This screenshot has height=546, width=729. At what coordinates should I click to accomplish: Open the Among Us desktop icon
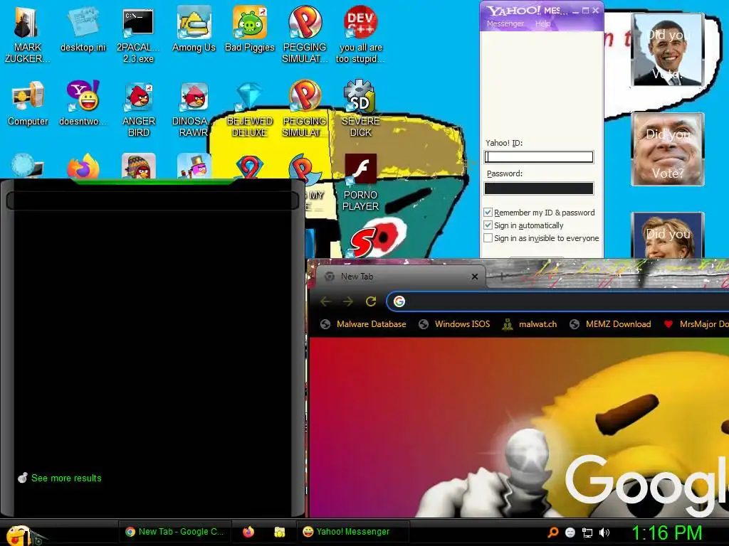coord(194,28)
